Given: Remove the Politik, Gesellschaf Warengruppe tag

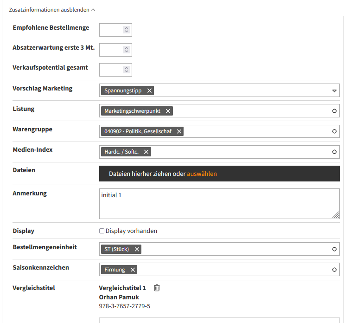Looking at the screenshot, I should click(x=179, y=131).
